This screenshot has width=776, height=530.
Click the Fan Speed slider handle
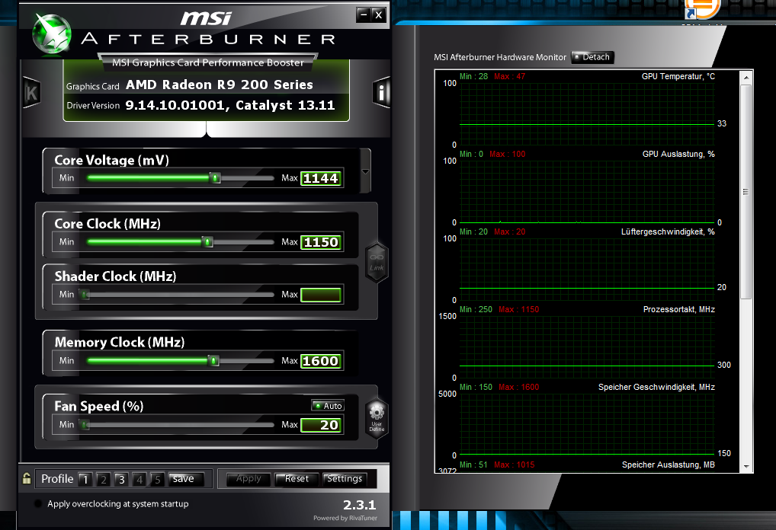85,425
